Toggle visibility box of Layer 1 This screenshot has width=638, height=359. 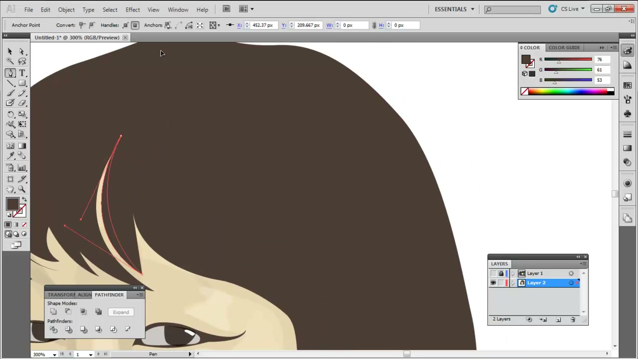tap(493, 273)
